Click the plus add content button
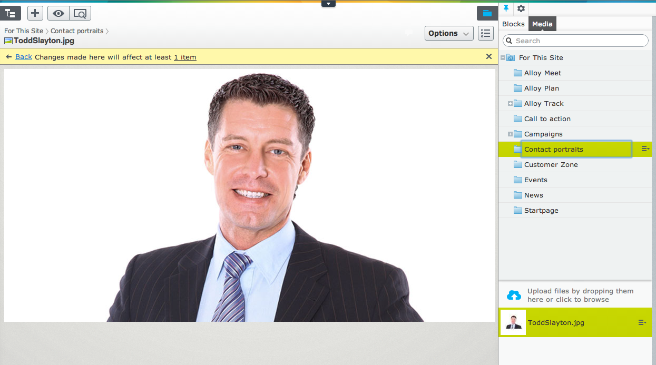656x365 pixels. 35,13
